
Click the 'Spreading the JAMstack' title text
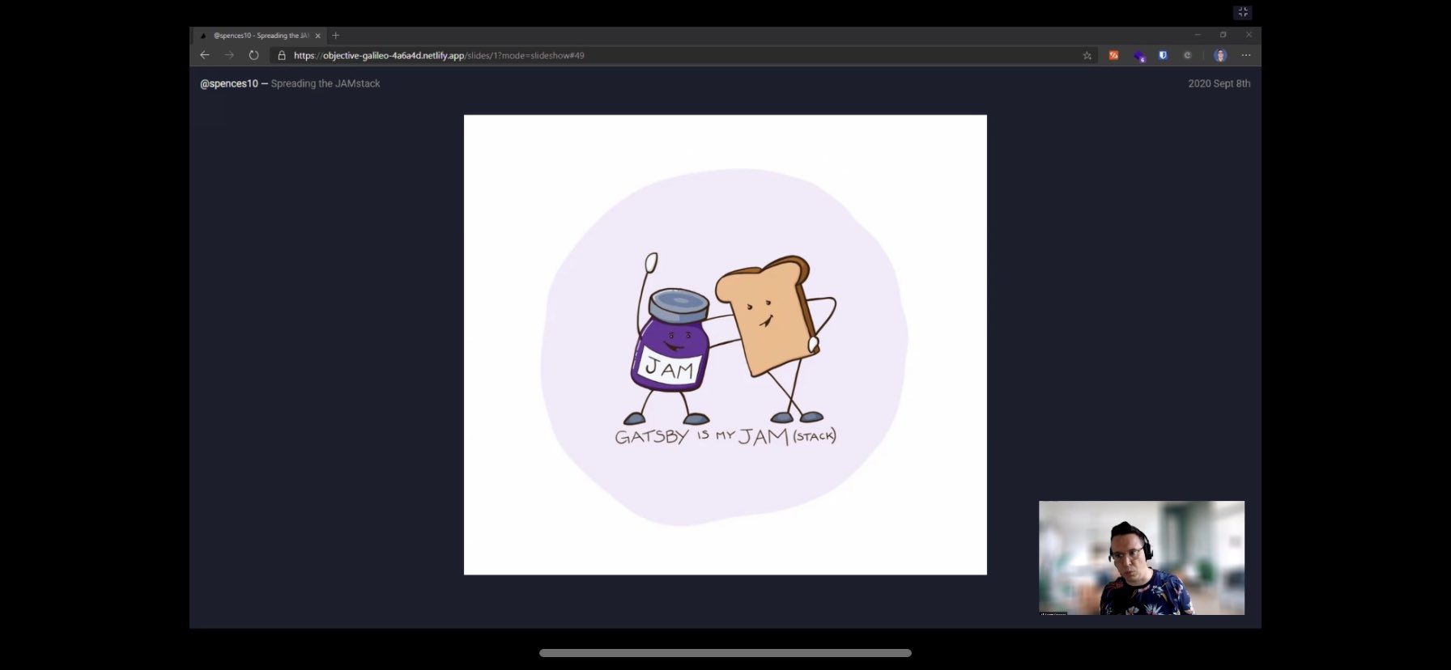click(x=326, y=83)
